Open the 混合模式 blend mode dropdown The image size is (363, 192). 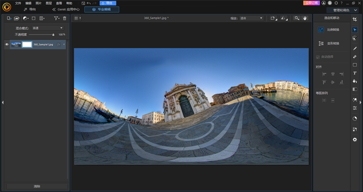48,28
